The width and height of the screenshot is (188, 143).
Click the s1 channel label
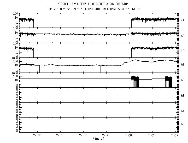click(x=183, y=20)
